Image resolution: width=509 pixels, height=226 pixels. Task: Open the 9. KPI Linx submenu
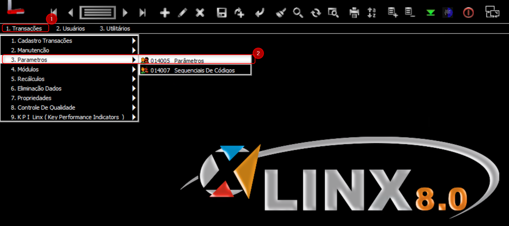click(x=69, y=117)
